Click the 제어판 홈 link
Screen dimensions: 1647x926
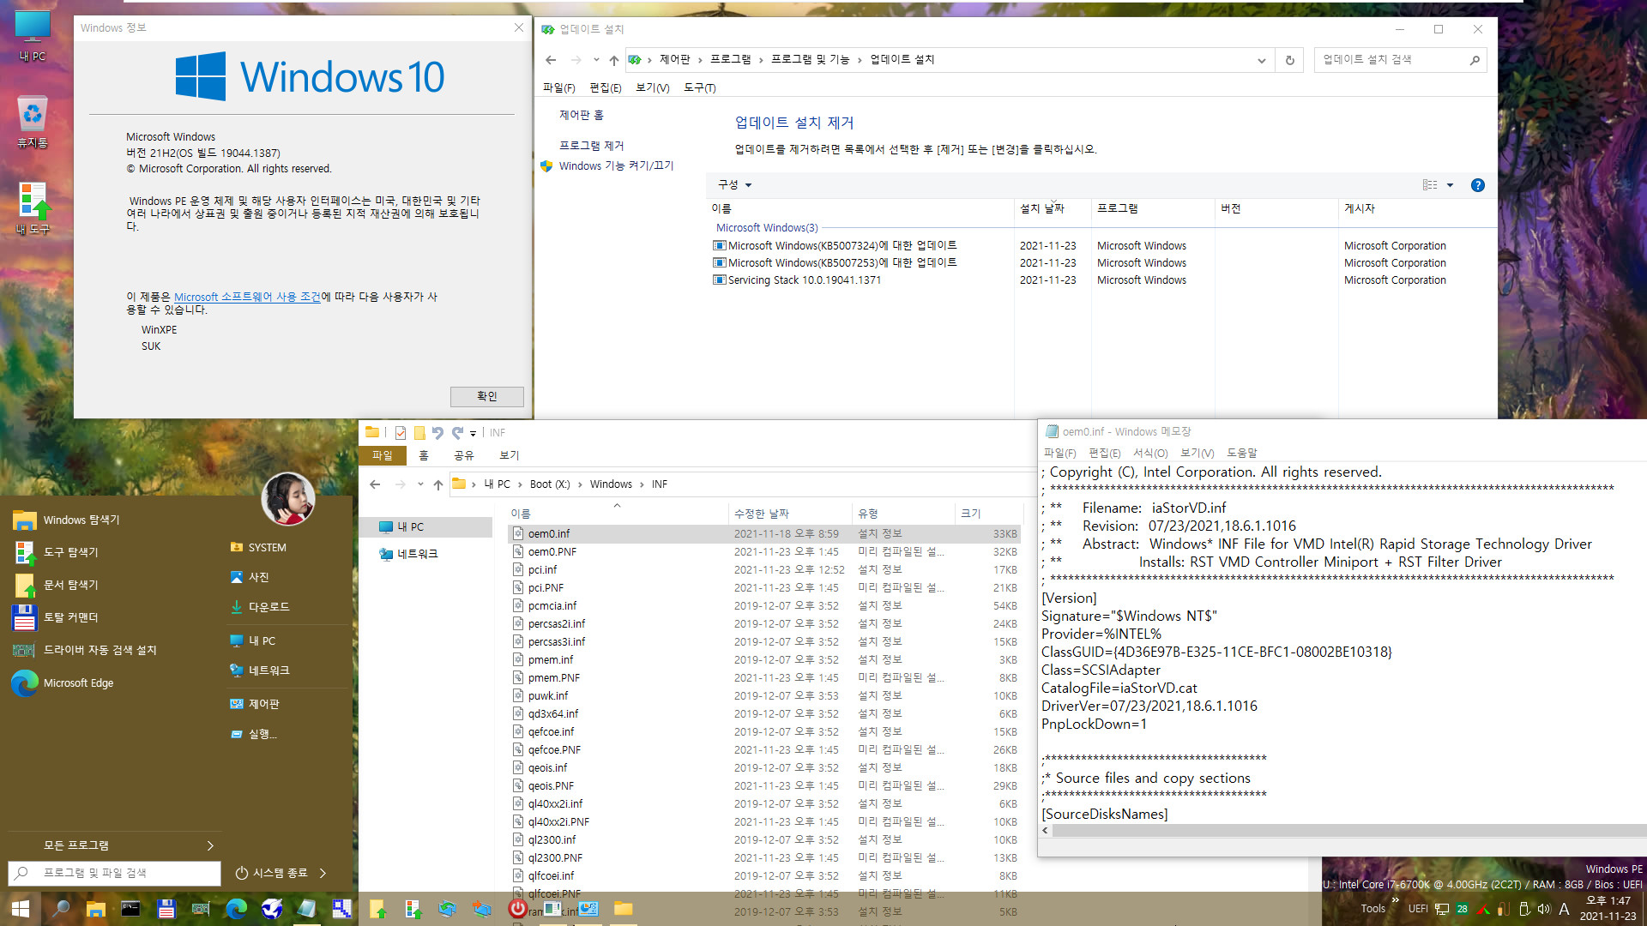tap(581, 115)
